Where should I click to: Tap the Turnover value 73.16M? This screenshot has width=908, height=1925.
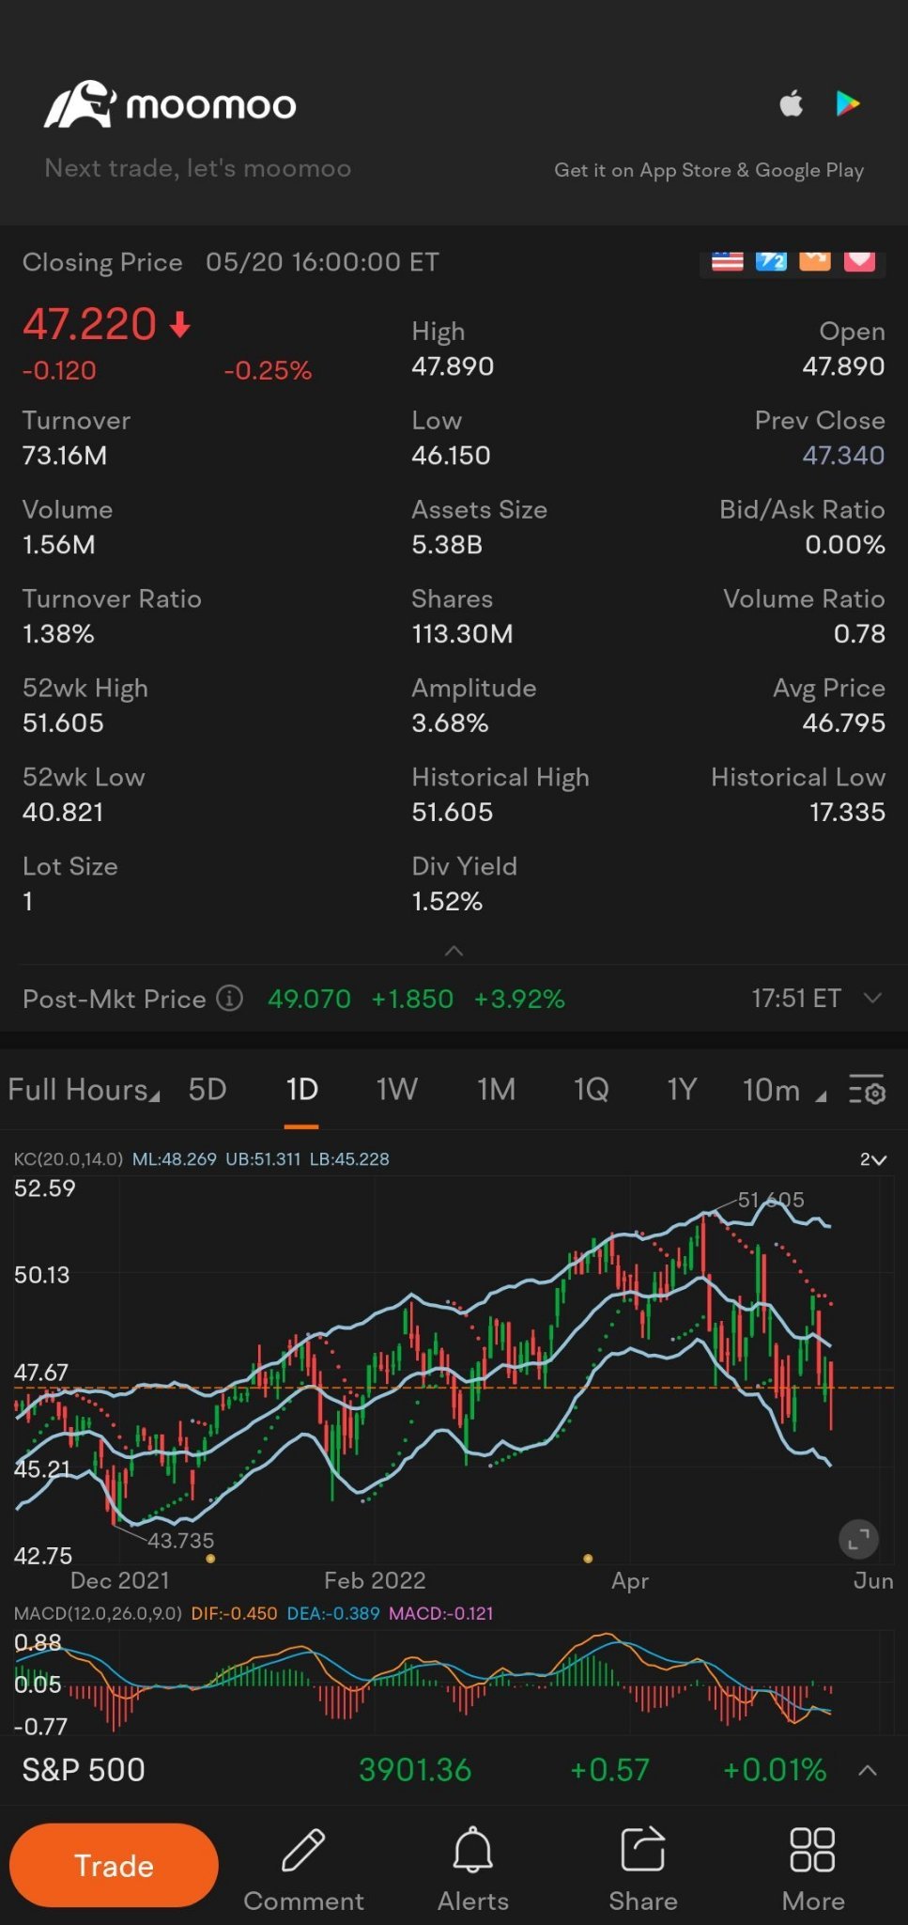tap(65, 456)
